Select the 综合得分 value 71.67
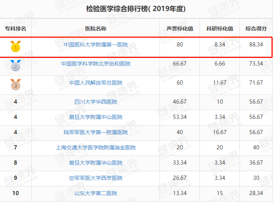This screenshot has width=273, height=202. (256, 82)
